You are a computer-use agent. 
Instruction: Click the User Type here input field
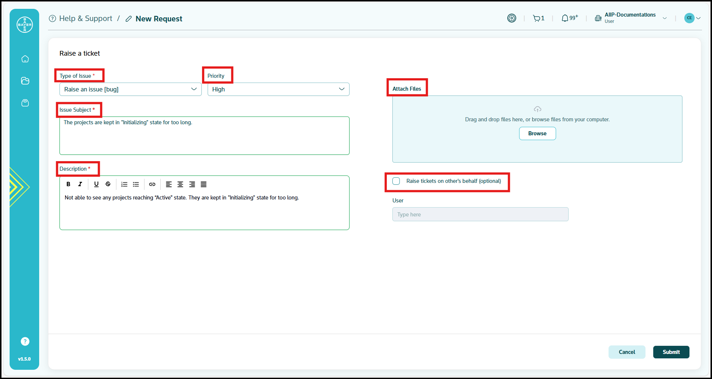pos(480,214)
